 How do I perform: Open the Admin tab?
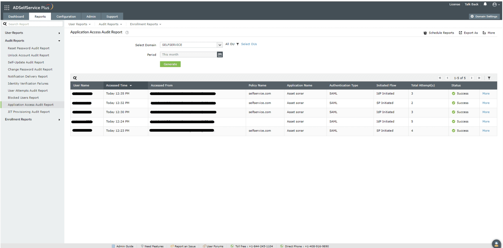(91, 16)
